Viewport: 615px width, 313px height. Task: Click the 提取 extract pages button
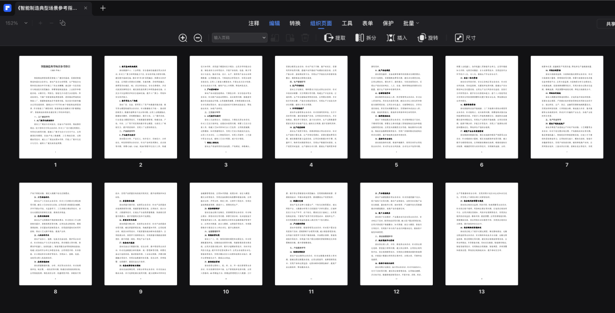335,38
